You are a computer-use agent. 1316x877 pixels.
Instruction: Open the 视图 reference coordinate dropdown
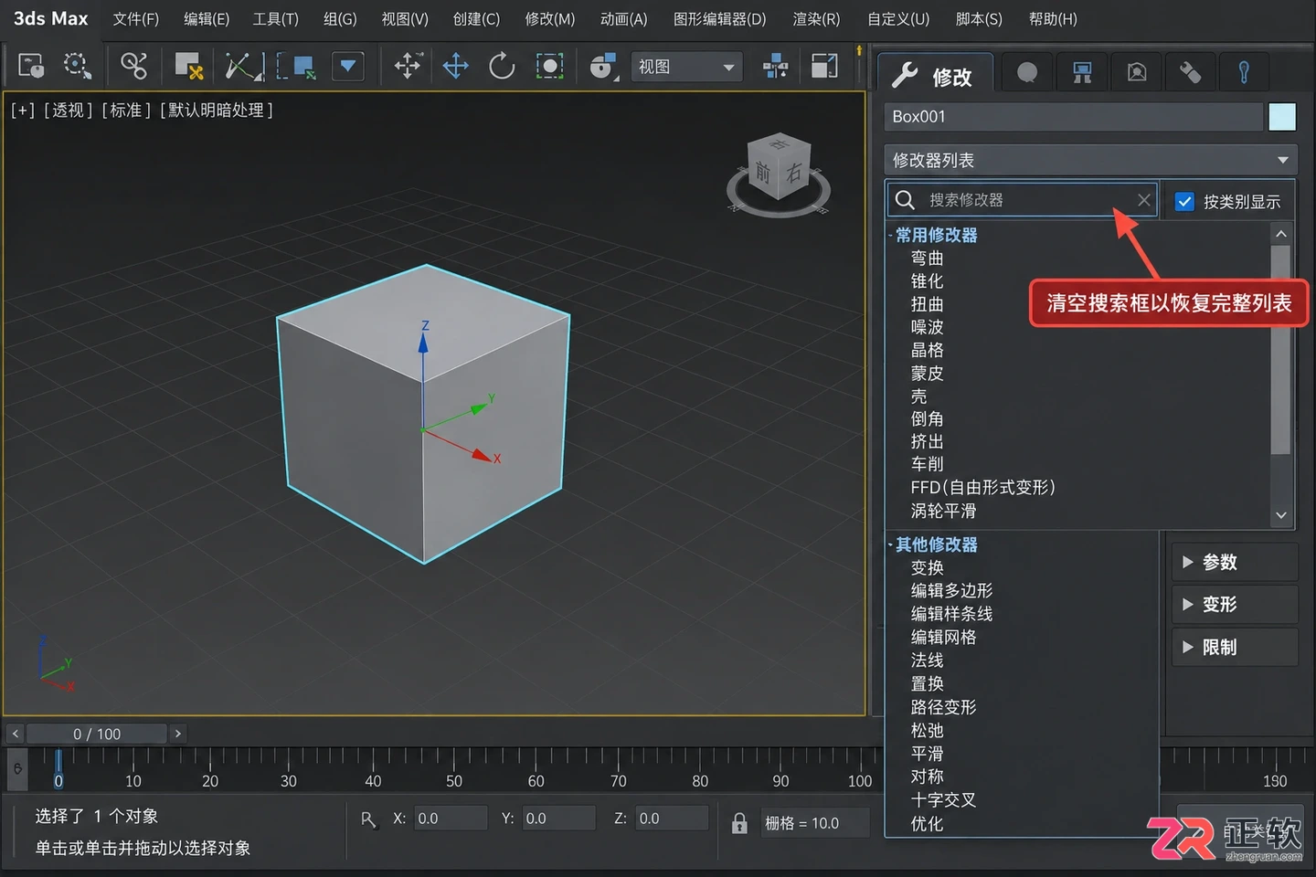686,67
